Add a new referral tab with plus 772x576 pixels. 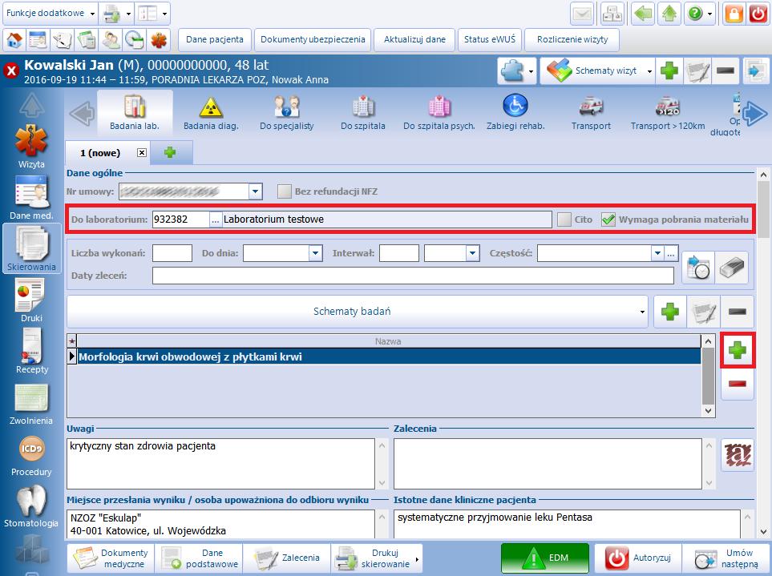(x=170, y=152)
